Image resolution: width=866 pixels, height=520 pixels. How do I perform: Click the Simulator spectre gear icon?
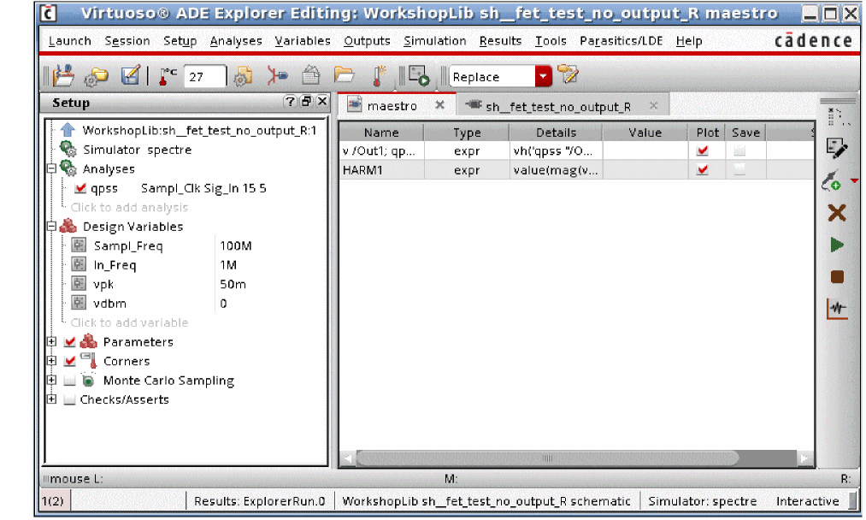coord(68,149)
